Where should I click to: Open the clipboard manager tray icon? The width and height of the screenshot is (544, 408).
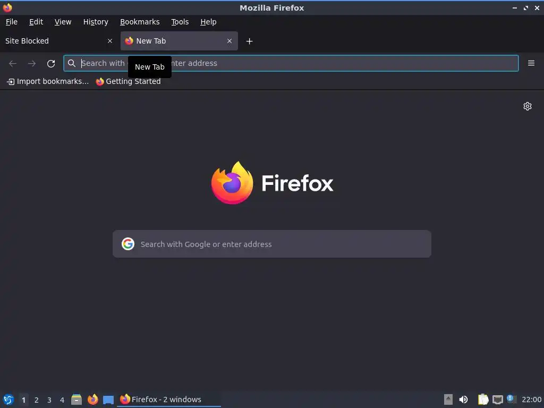483,399
